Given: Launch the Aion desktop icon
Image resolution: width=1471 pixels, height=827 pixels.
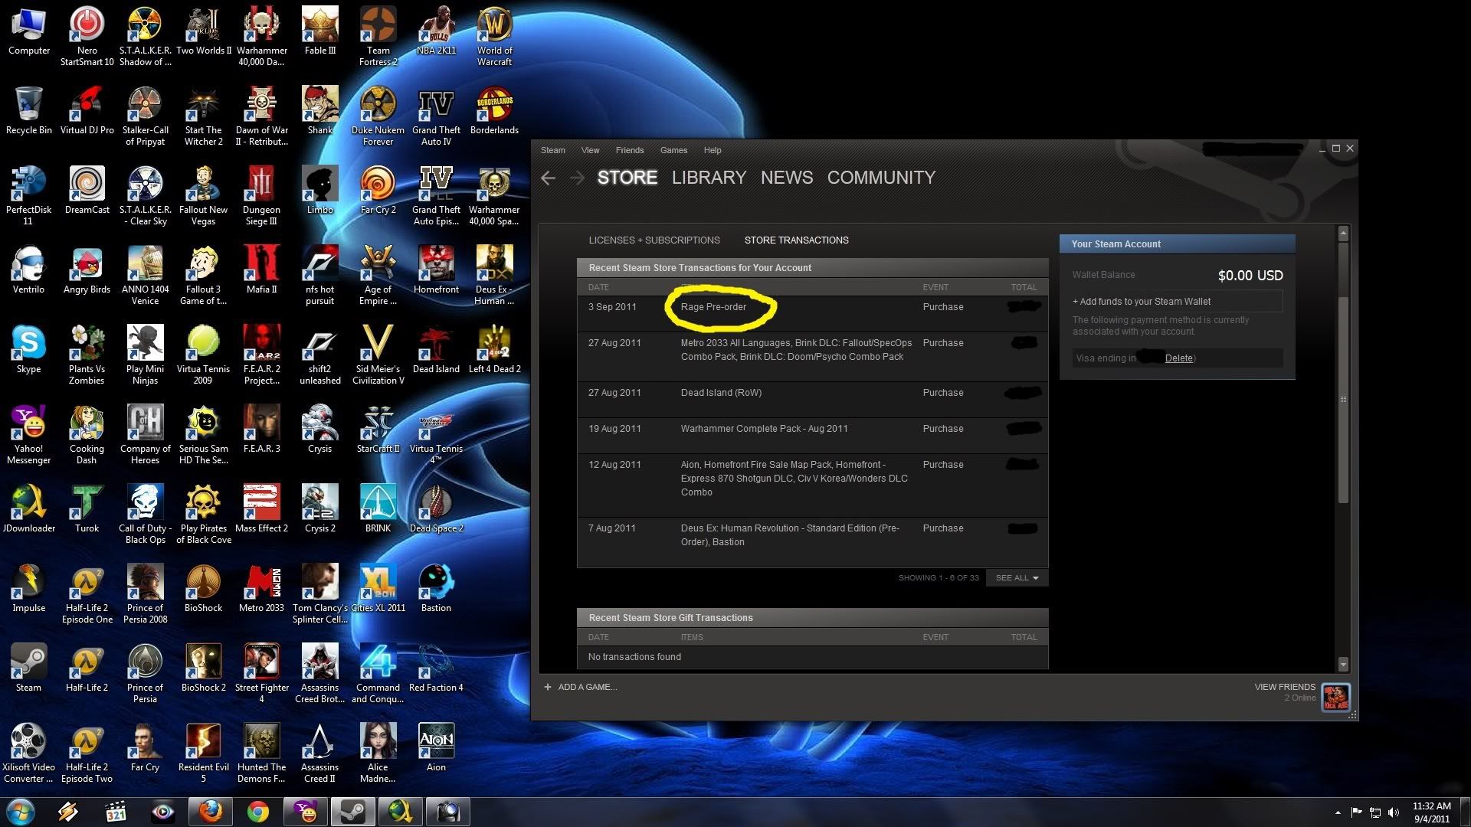Looking at the screenshot, I should coord(436,747).
